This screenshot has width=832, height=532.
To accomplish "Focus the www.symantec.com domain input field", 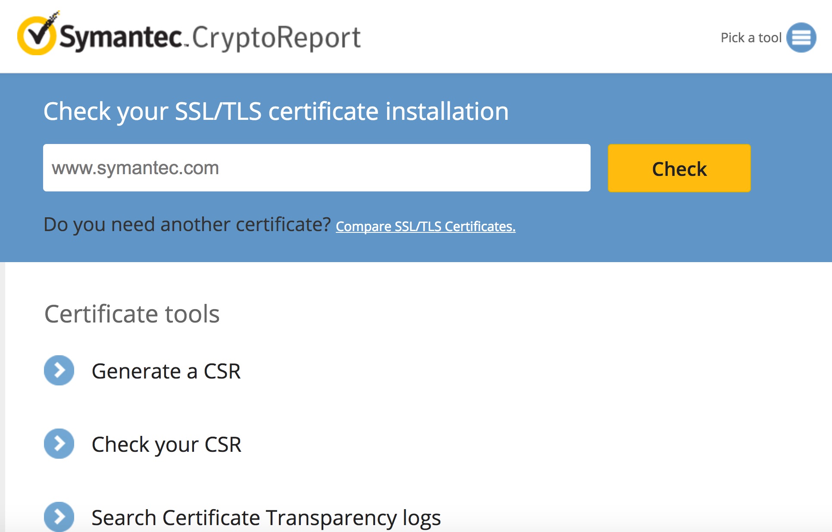I will point(316,168).
